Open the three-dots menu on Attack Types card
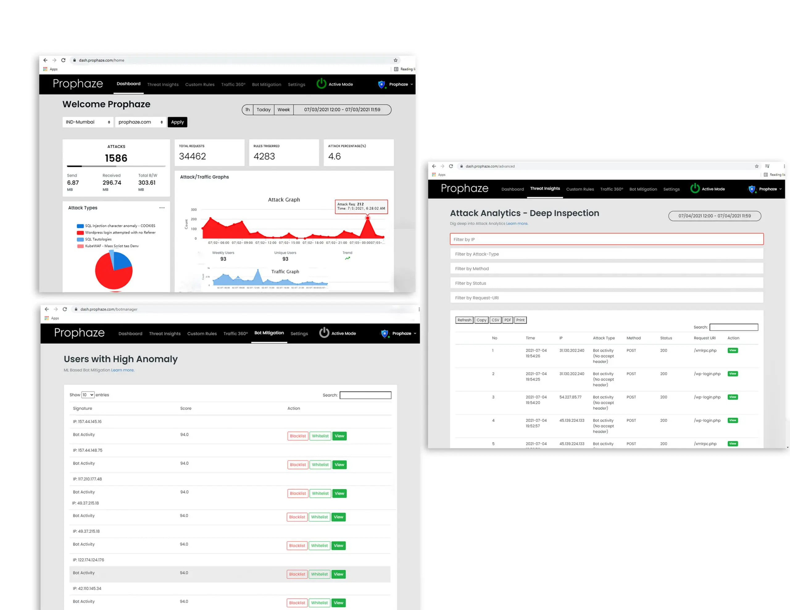790x610 pixels. tap(162, 208)
